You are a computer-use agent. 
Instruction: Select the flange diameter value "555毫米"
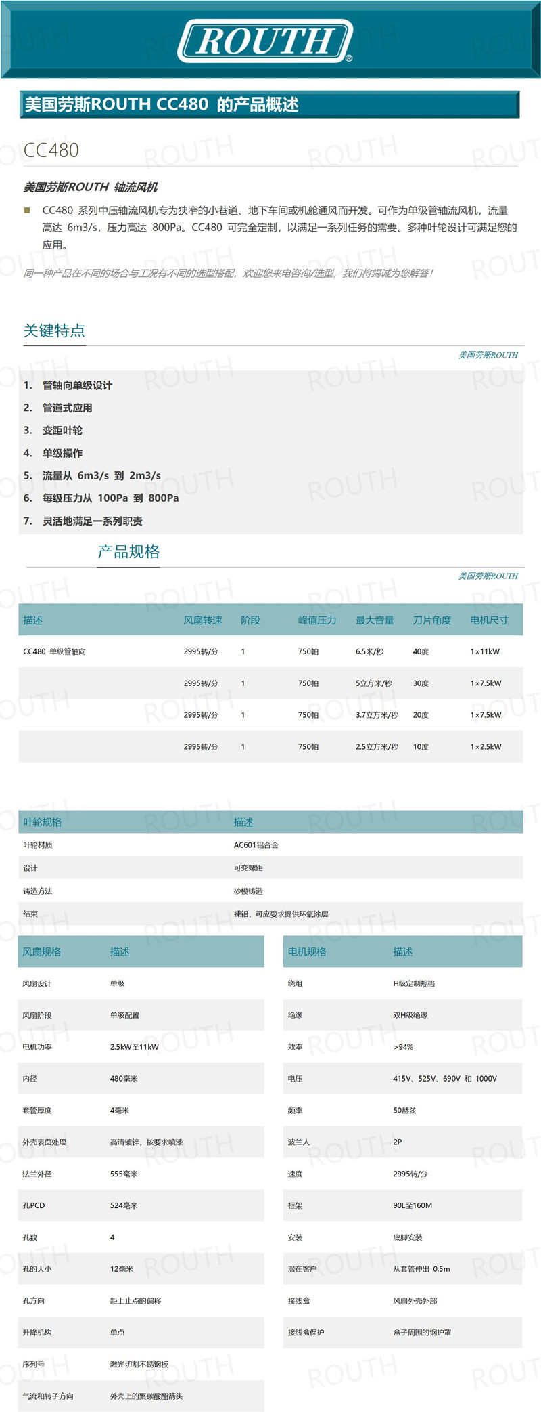pos(124,1174)
